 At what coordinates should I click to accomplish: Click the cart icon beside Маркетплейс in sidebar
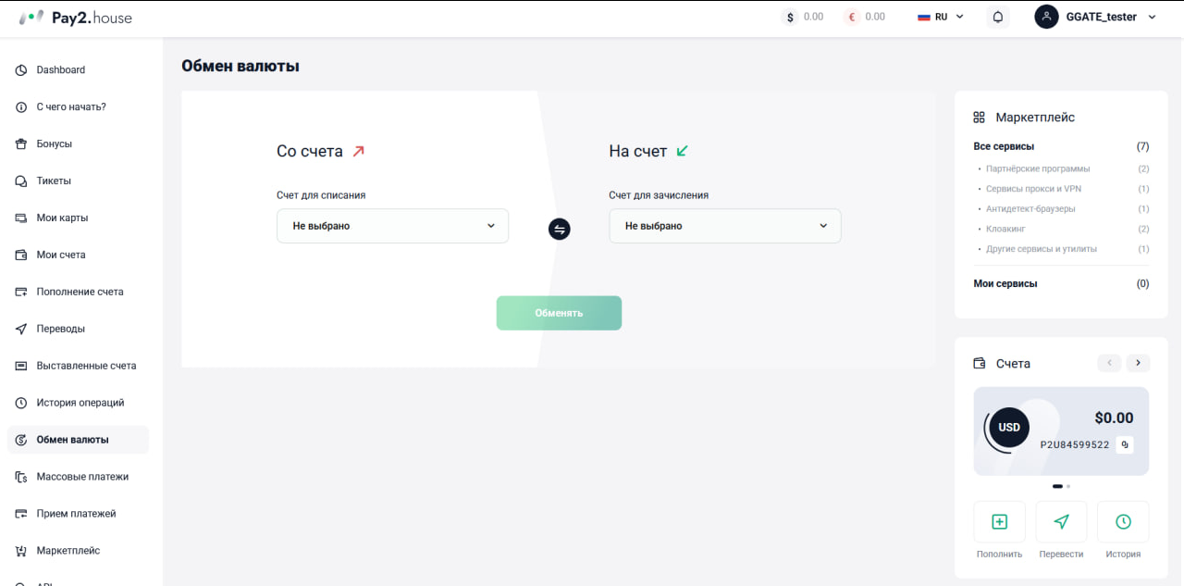coord(21,551)
